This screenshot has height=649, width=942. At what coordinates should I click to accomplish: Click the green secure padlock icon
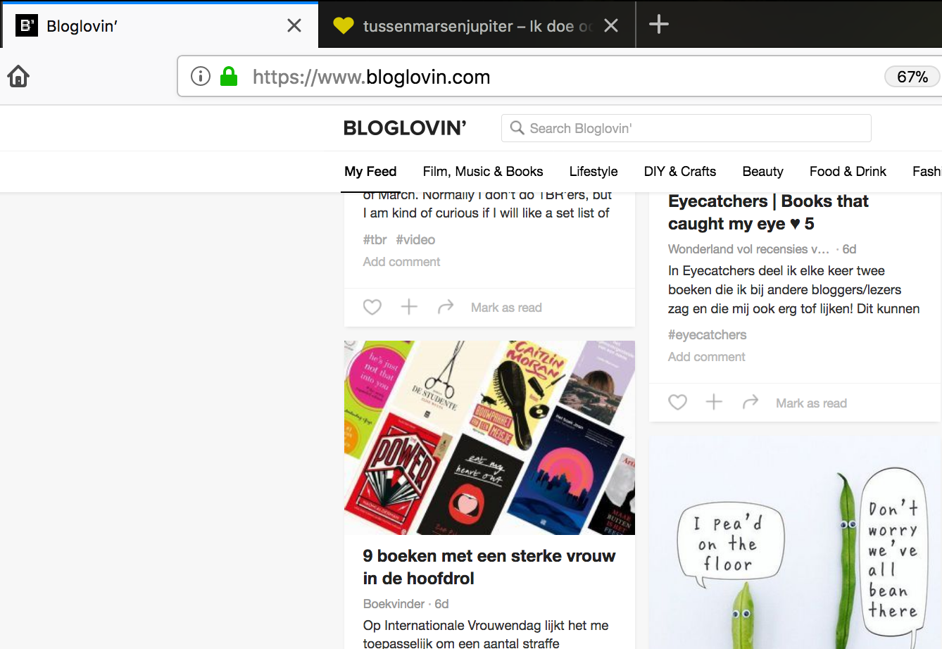[229, 76]
